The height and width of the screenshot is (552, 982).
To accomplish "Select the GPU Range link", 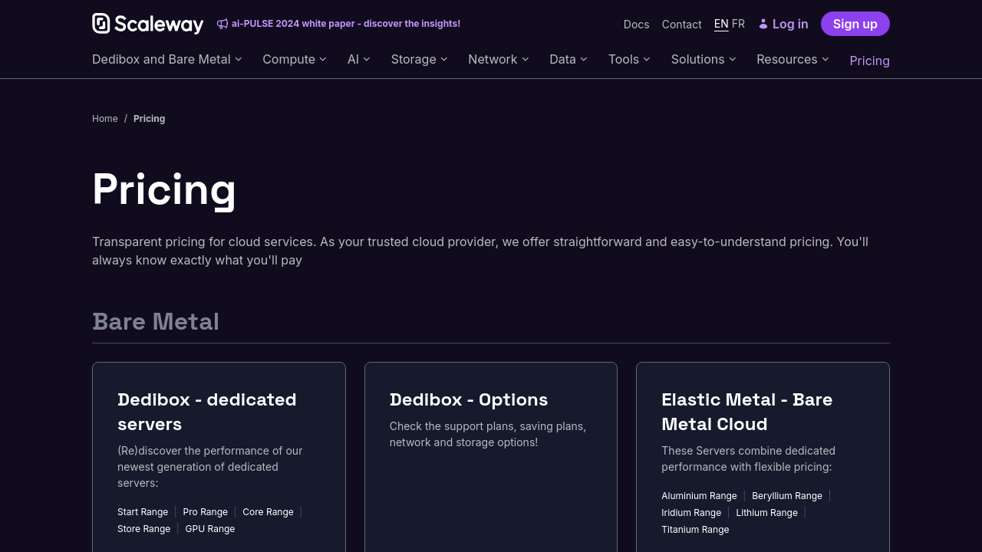I will tap(209, 529).
